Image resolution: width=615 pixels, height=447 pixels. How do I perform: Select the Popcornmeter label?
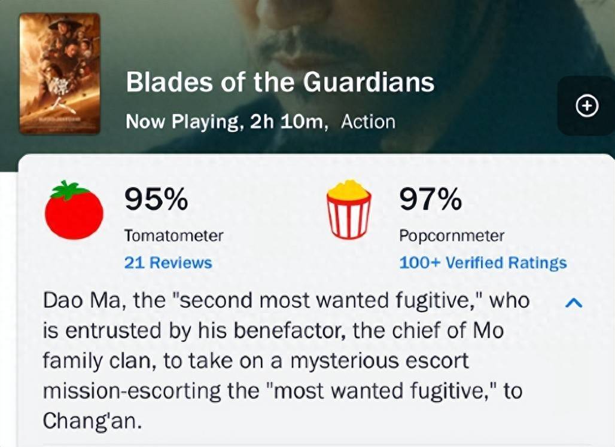point(451,236)
